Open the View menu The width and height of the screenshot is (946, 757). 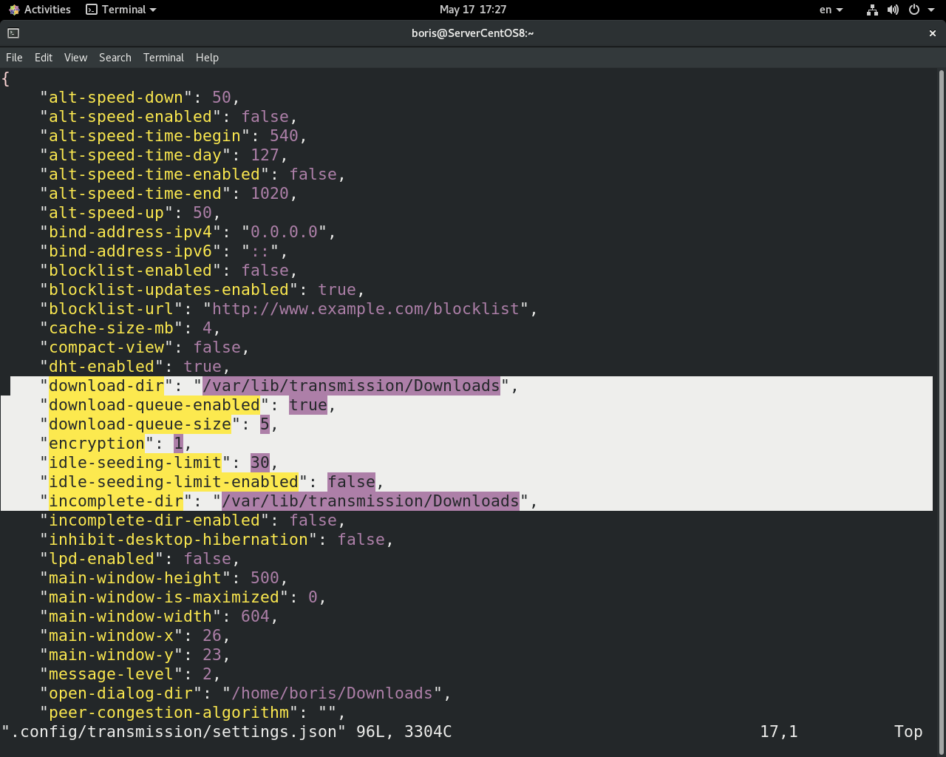75,57
